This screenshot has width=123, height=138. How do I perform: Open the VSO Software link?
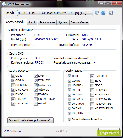pos(13,131)
